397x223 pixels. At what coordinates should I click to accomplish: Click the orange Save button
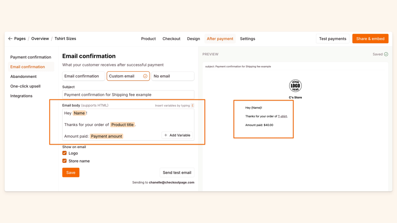tap(71, 173)
